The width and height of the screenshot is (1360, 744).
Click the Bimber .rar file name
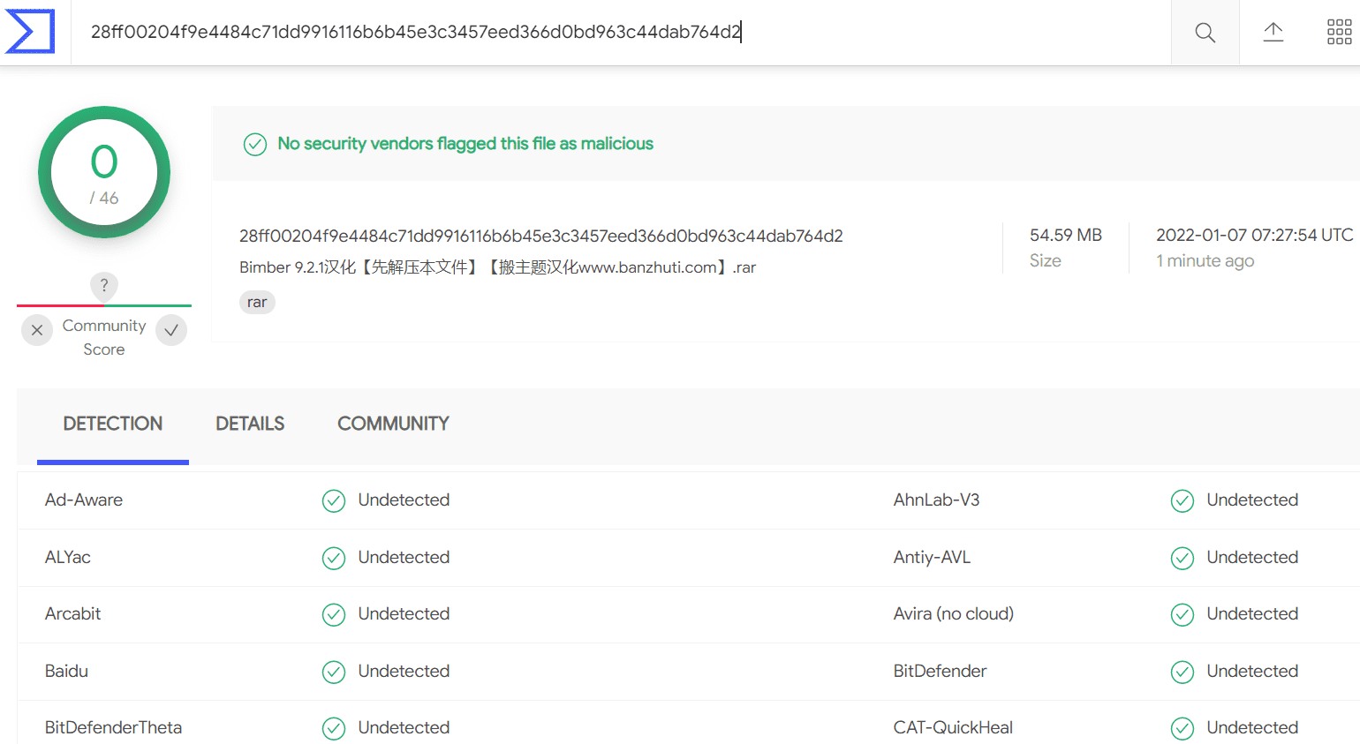tap(497, 267)
